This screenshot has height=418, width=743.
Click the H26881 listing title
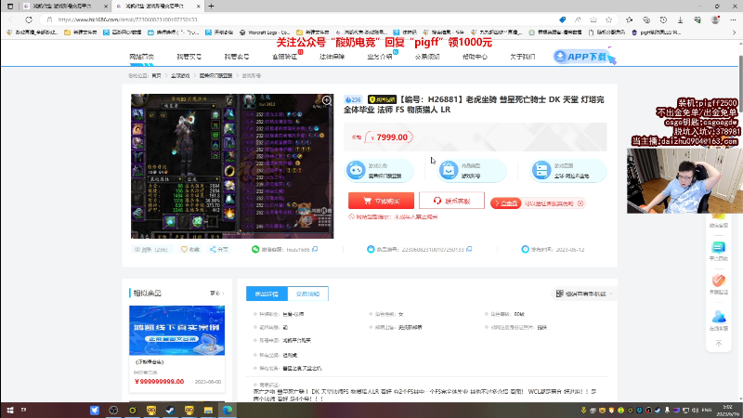click(x=474, y=104)
